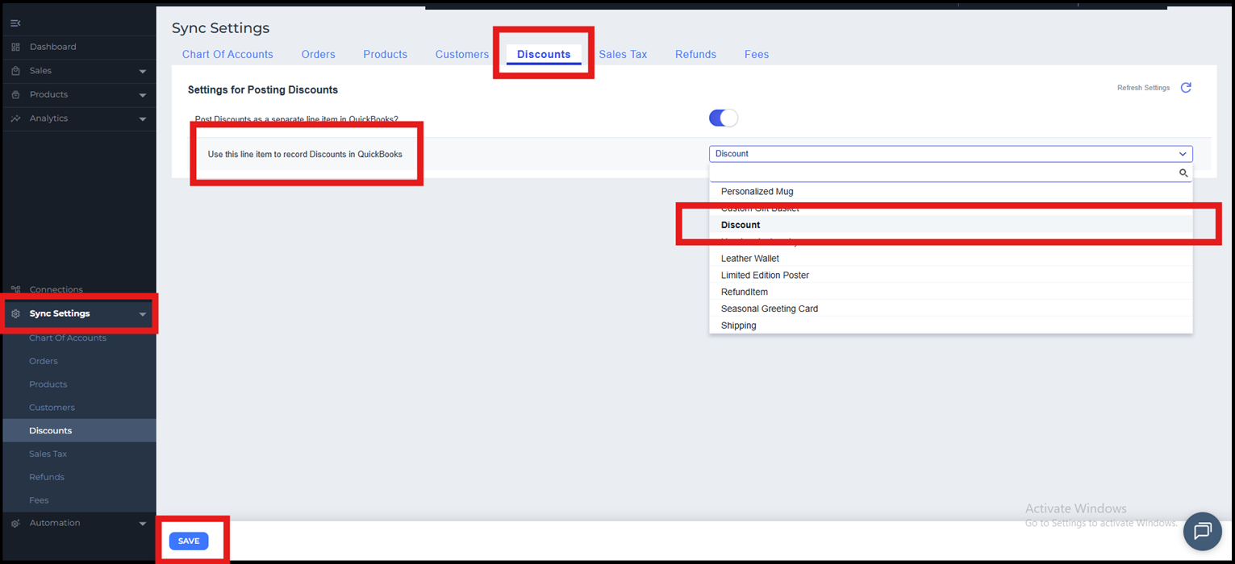
Task: Open the chat support bubble icon
Action: coord(1203,531)
